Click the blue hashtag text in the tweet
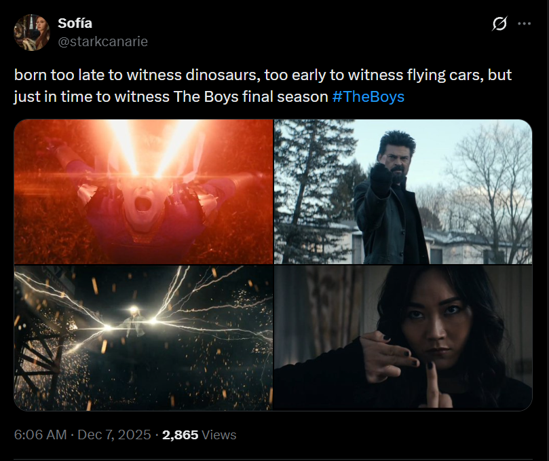The height and width of the screenshot is (461, 549). (x=369, y=96)
